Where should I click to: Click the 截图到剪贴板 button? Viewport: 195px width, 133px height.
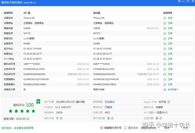(x=148, y=128)
